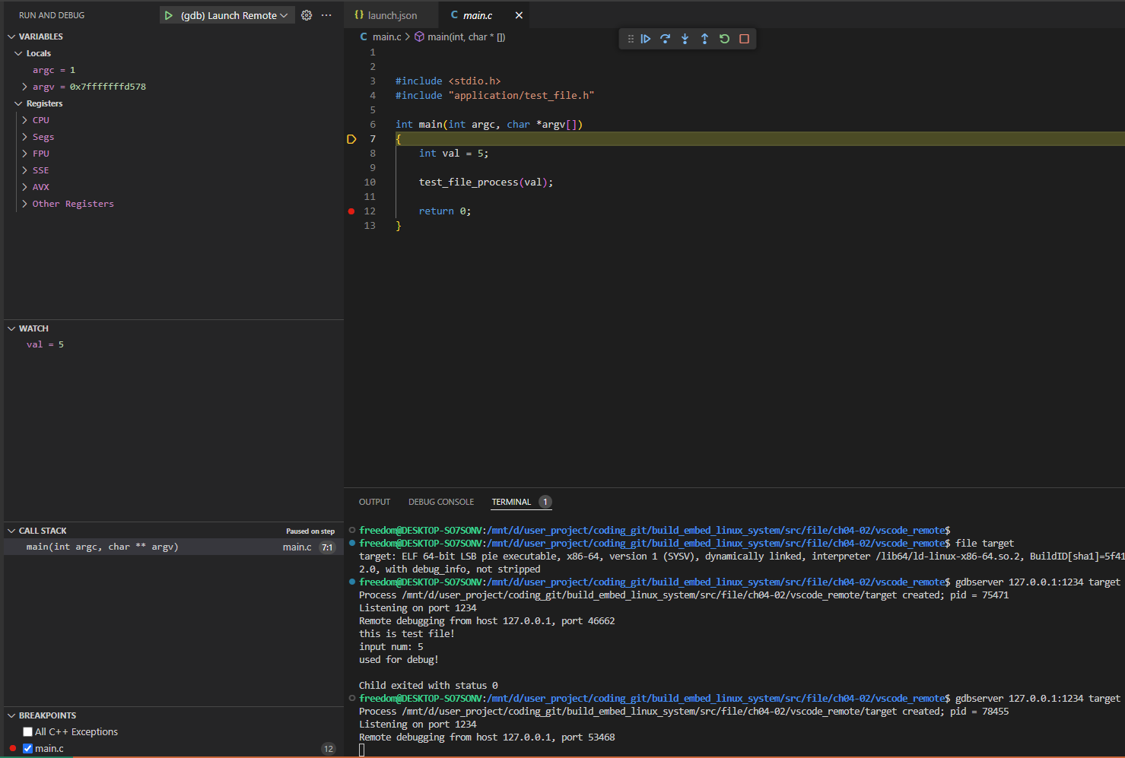The image size is (1125, 758).
Task: Collapse the WATCH section
Action: 11,328
